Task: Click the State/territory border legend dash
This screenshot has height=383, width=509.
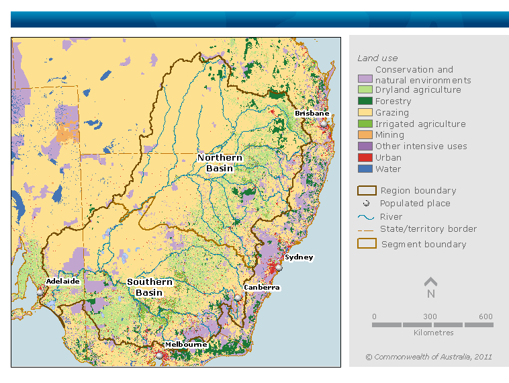Action: click(366, 229)
